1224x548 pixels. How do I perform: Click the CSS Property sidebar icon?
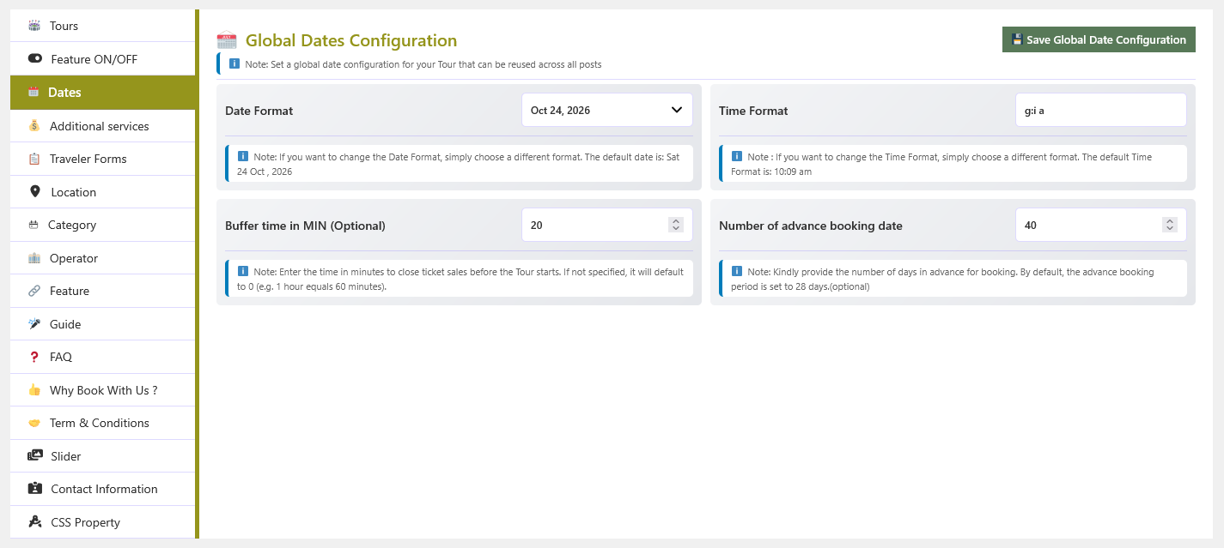[x=35, y=521]
